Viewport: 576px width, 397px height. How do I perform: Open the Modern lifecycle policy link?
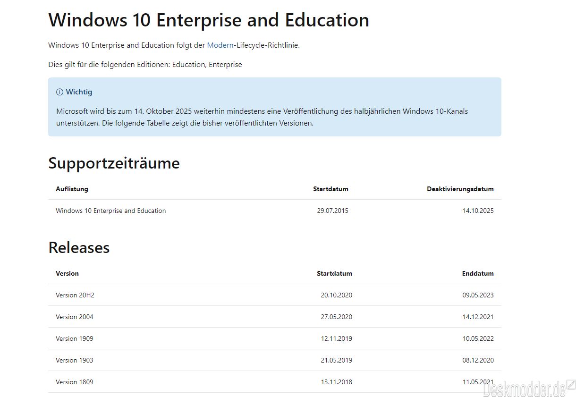tap(220, 45)
